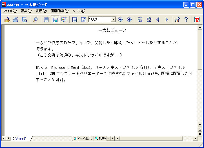Click the Print toolbar icon
Viewport: 204px width, 148px height.
tap(15, 20)
